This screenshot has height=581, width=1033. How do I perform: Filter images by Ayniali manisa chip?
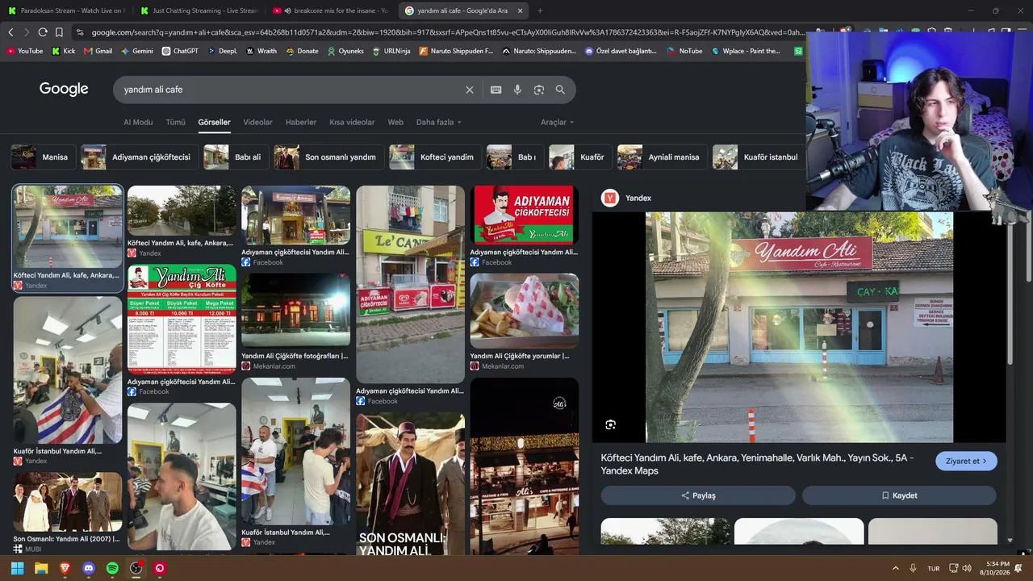click(x=663, y=157)
